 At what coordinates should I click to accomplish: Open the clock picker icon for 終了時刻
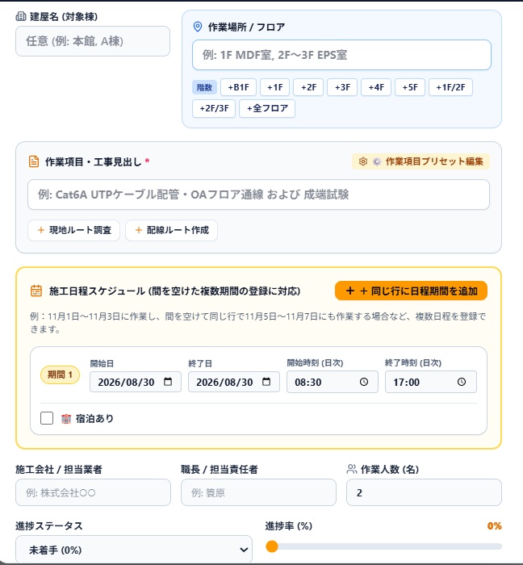click(462, 382)
